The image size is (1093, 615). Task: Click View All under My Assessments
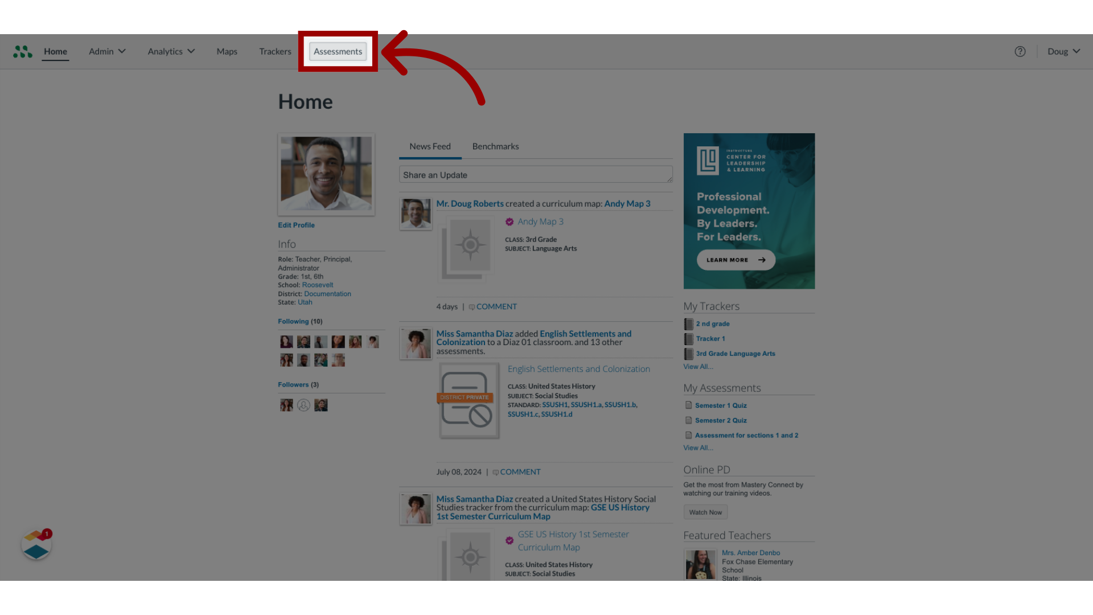point(698,447)
